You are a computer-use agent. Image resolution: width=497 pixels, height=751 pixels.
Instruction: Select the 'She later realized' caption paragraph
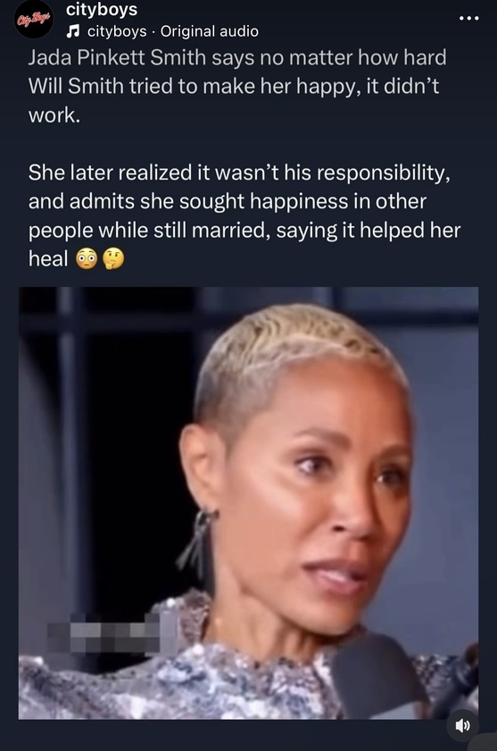[244, 215]
